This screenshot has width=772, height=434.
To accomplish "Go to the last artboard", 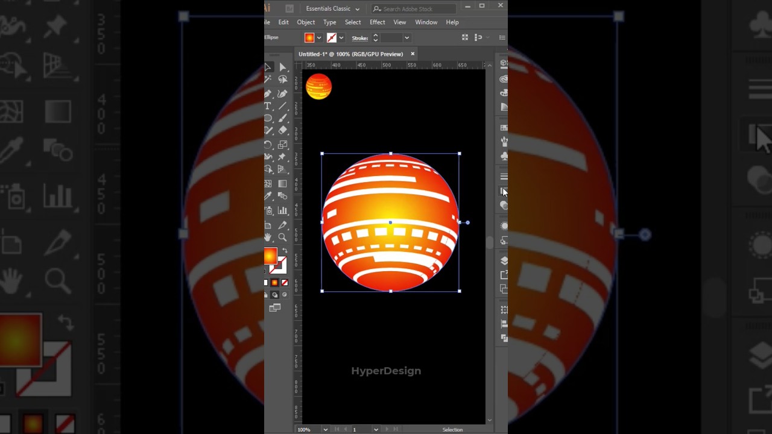I will pos(396,430).
